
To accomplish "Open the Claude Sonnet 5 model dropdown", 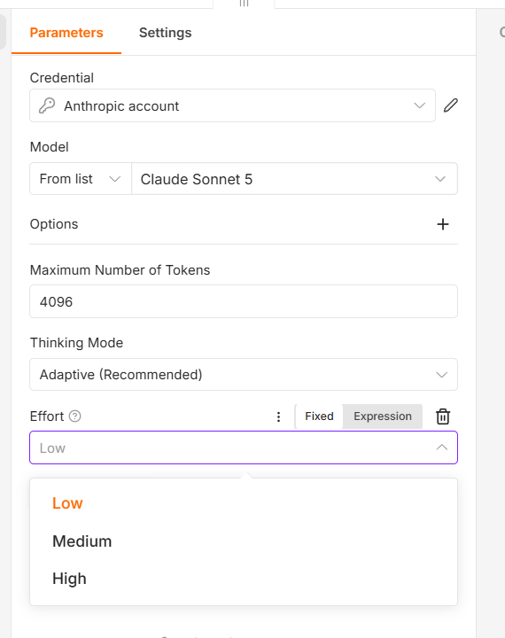I will click(x=295, y=179).
